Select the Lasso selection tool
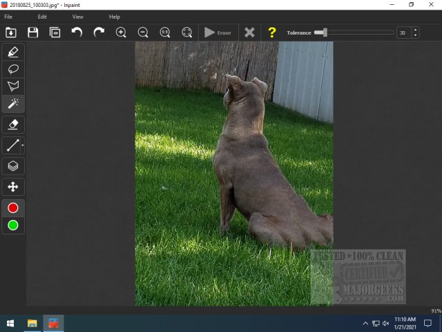 pyautogui.click(x=12, y=69)
